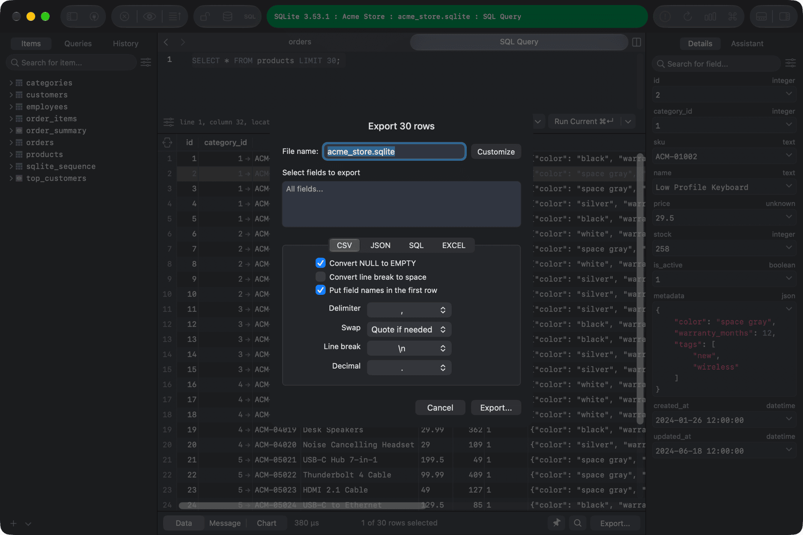Open field search filter settings icon
The height and width of the screenshot is (535, 803).
pos(790,63)
